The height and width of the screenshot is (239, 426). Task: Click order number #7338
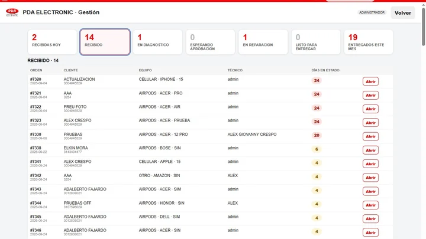click(35, 148)
